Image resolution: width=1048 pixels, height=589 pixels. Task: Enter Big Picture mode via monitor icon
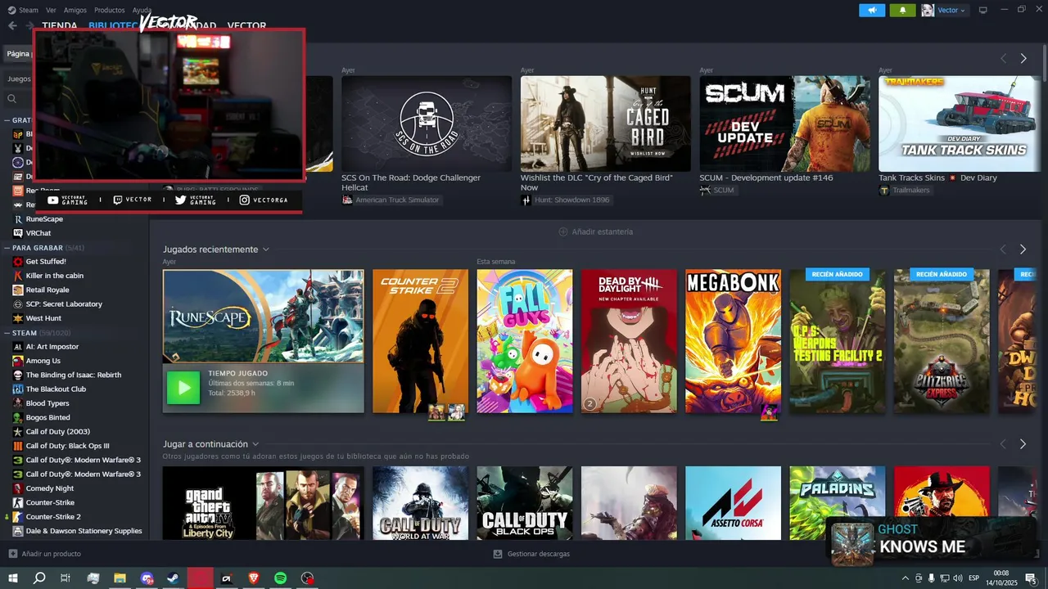[983, 10]
